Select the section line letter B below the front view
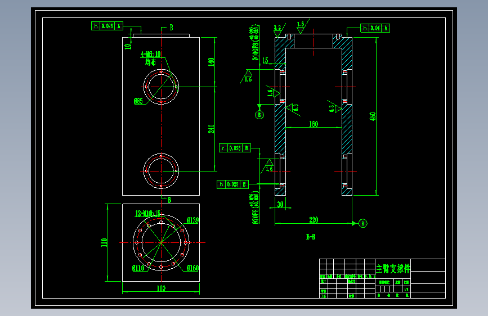The width and height of the screenshot is (488, 316). [169, 200]
